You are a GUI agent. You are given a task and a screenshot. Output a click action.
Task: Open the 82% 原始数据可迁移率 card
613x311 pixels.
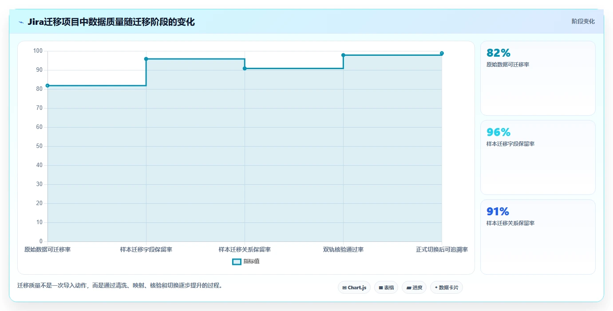click(x=538, y=78)
